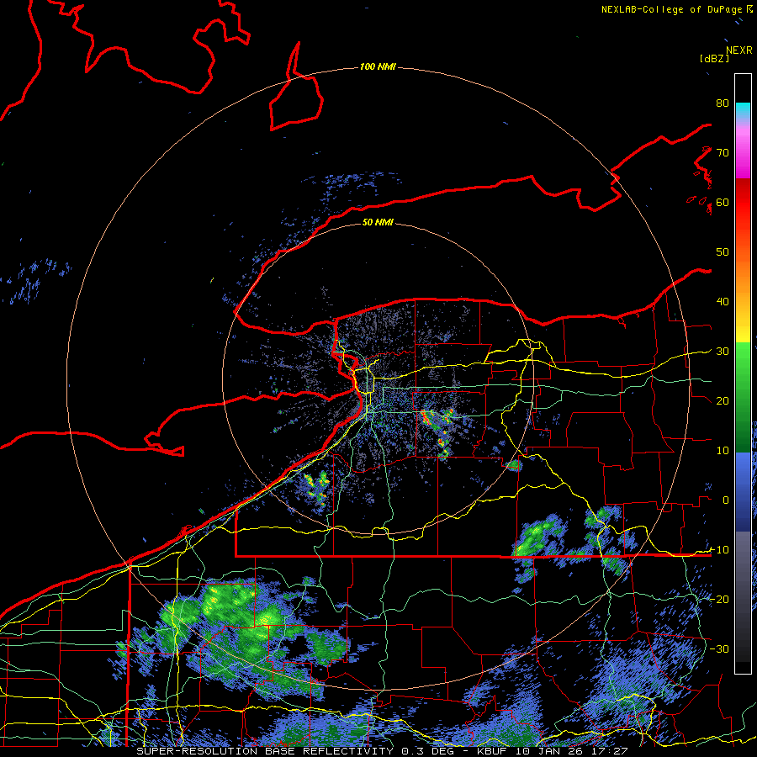
Task: Click the 80 value on the dBZ scale
Action: [723, 103]
